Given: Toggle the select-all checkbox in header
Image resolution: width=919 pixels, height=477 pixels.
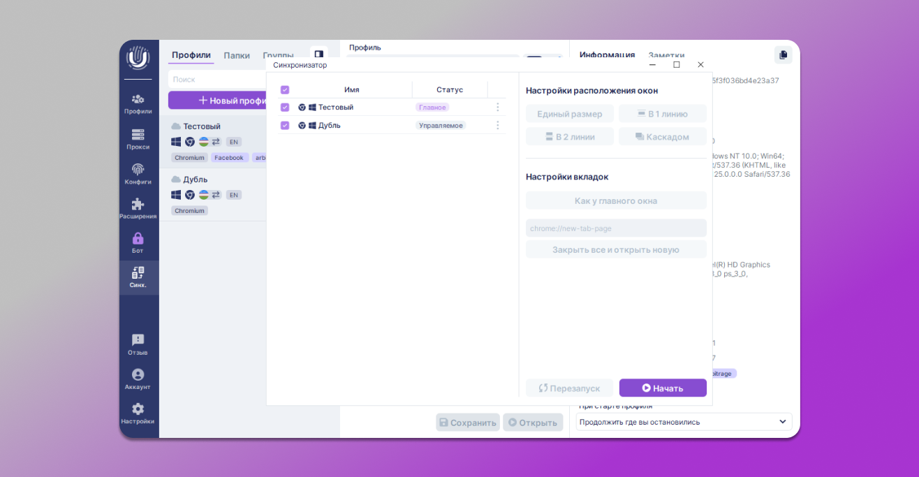Looking at the screenshot, I should [285, 90].
